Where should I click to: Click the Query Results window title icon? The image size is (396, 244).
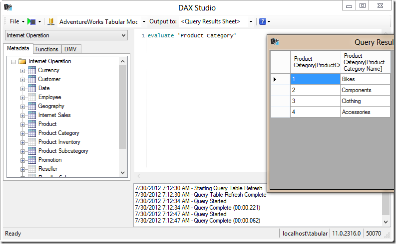[x=275, y=41]
